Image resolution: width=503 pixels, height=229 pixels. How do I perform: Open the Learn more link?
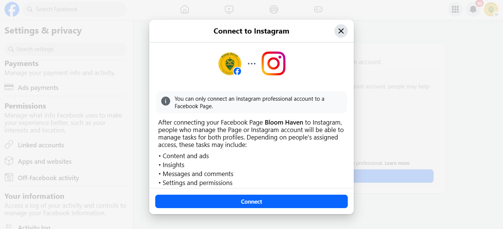(x=397, y=163)
